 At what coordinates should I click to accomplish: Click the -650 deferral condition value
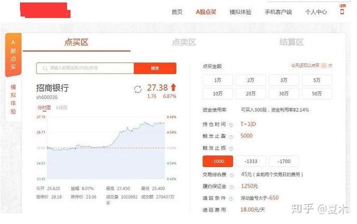click(x=273, y=198)
